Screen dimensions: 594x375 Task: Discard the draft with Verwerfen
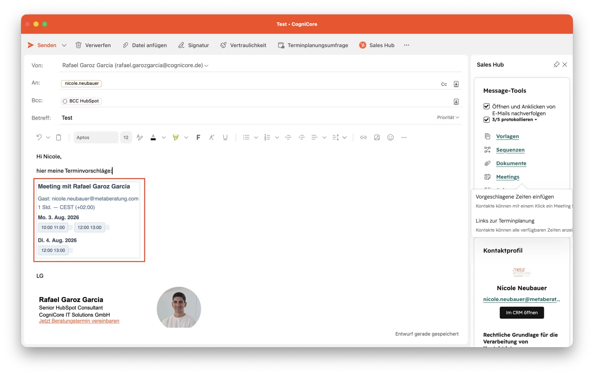(93, 45)
